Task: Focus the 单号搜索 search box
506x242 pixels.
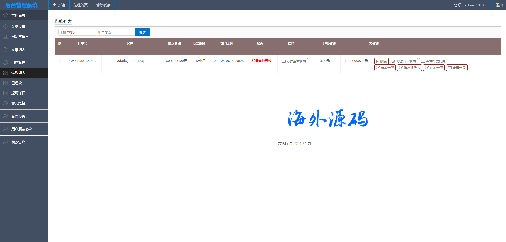Action: click(x=116, y=32)
